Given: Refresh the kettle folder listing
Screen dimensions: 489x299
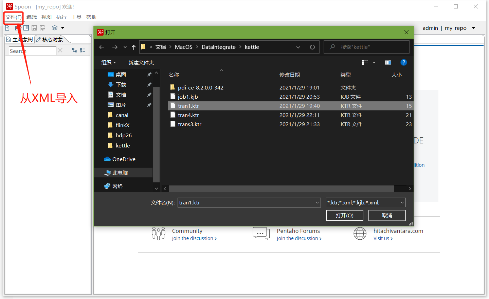Looking at the screenshot, I should tap(312, 47).
